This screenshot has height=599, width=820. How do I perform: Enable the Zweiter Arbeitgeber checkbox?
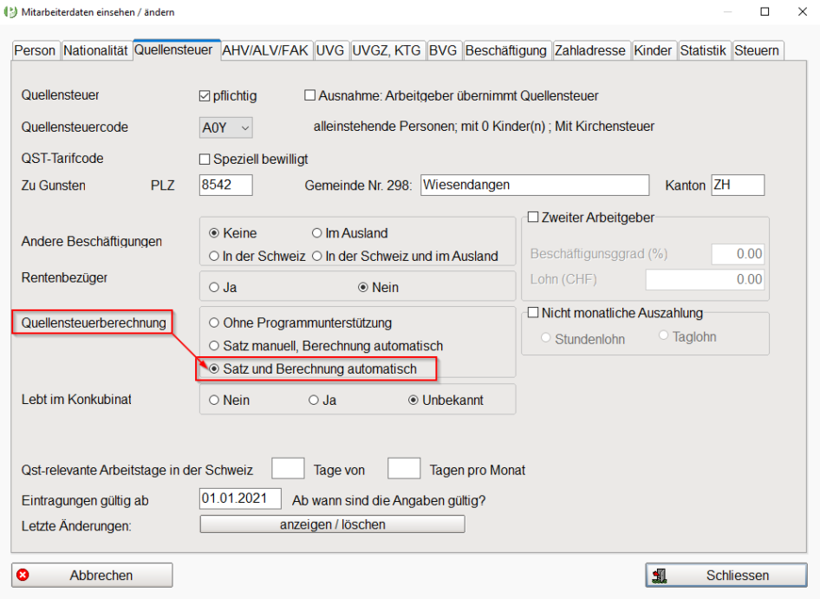tap(533, 217)
